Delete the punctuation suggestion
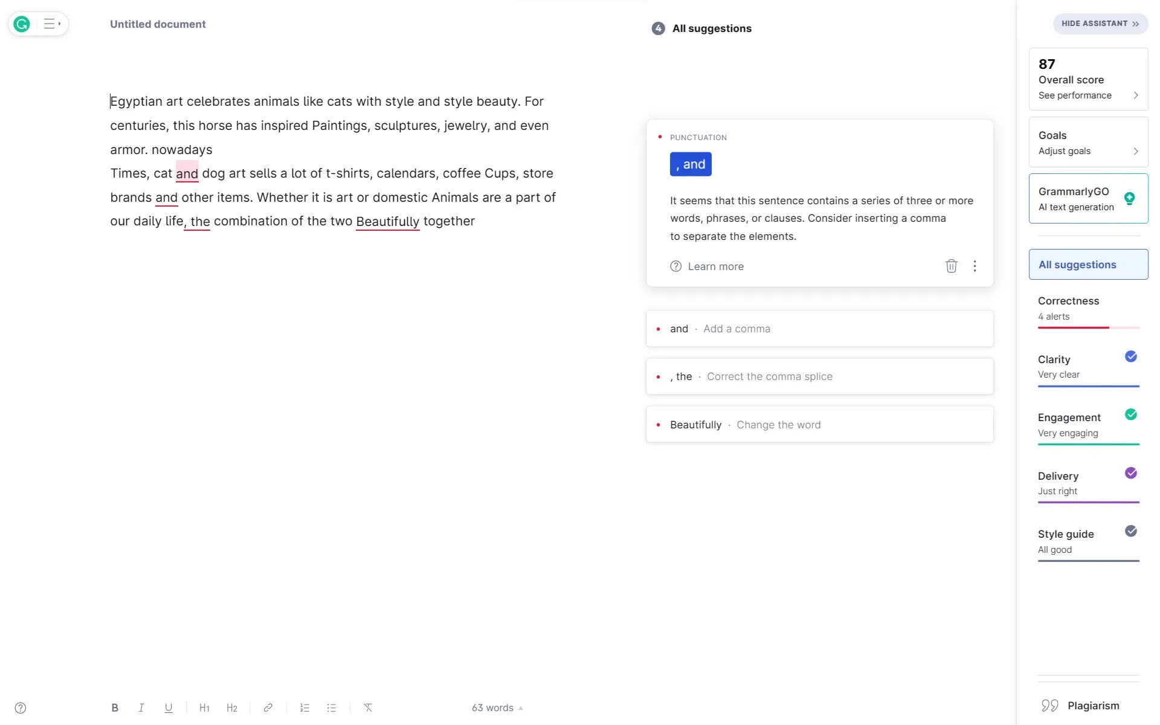The image size is (1160, 725). [x=951, y=266]
